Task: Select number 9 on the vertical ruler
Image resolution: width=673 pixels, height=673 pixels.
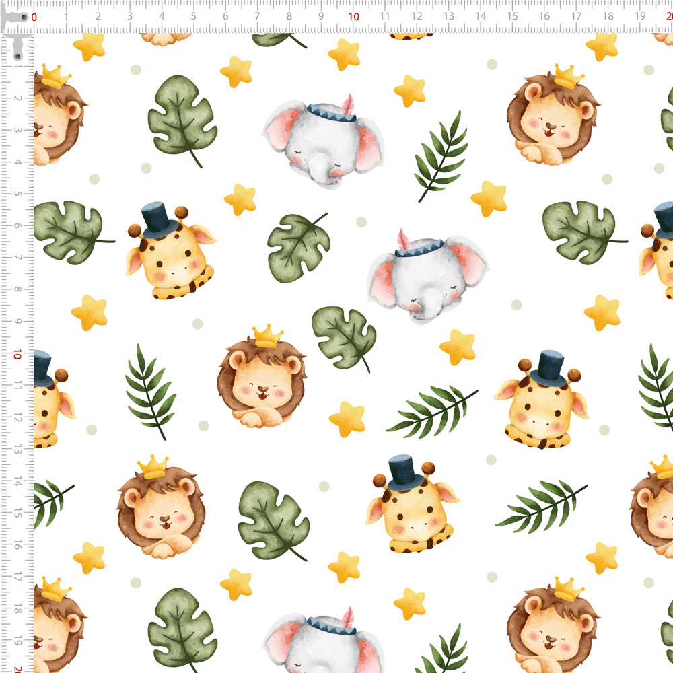Action: tap(17, 321)
